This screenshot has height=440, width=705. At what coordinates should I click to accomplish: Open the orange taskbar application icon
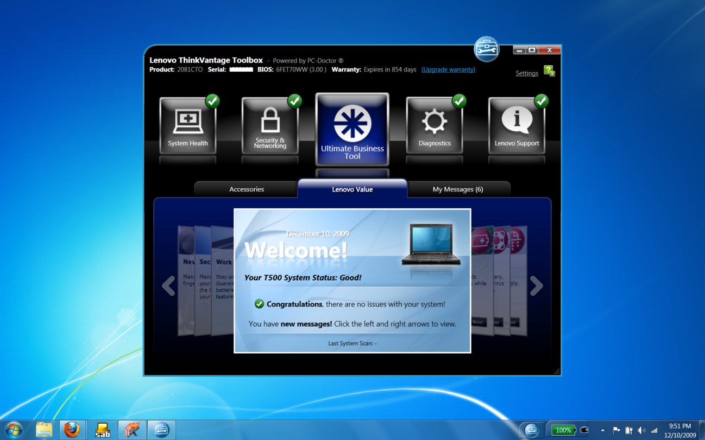click(x=131, y=430)
